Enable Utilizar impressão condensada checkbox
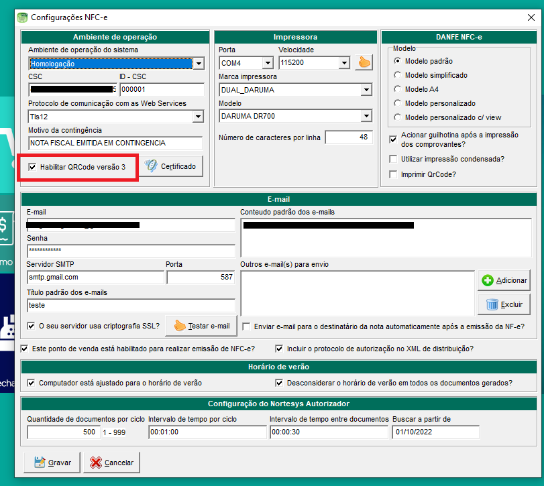The image size is (544, 486). pos(393,159)
